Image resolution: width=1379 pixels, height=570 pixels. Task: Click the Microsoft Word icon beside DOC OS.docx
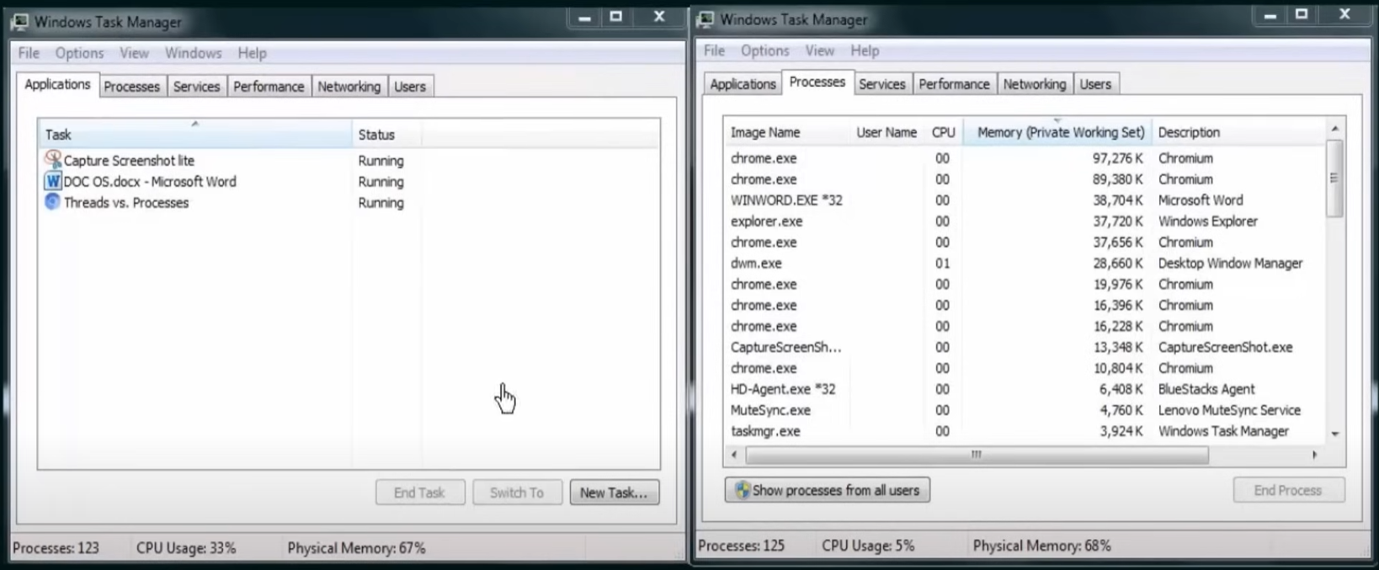click(x=53, y=181)
